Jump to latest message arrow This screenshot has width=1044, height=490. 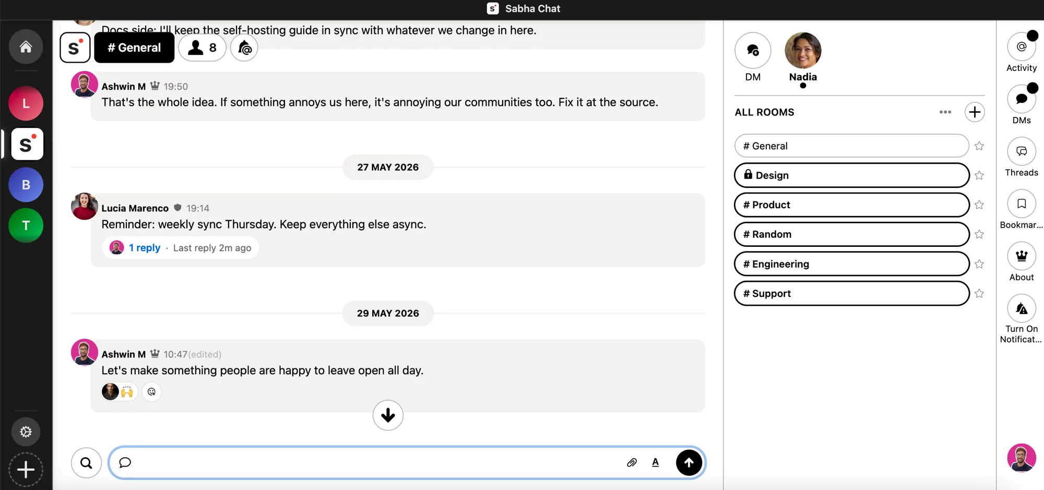(x=388, y=415)
